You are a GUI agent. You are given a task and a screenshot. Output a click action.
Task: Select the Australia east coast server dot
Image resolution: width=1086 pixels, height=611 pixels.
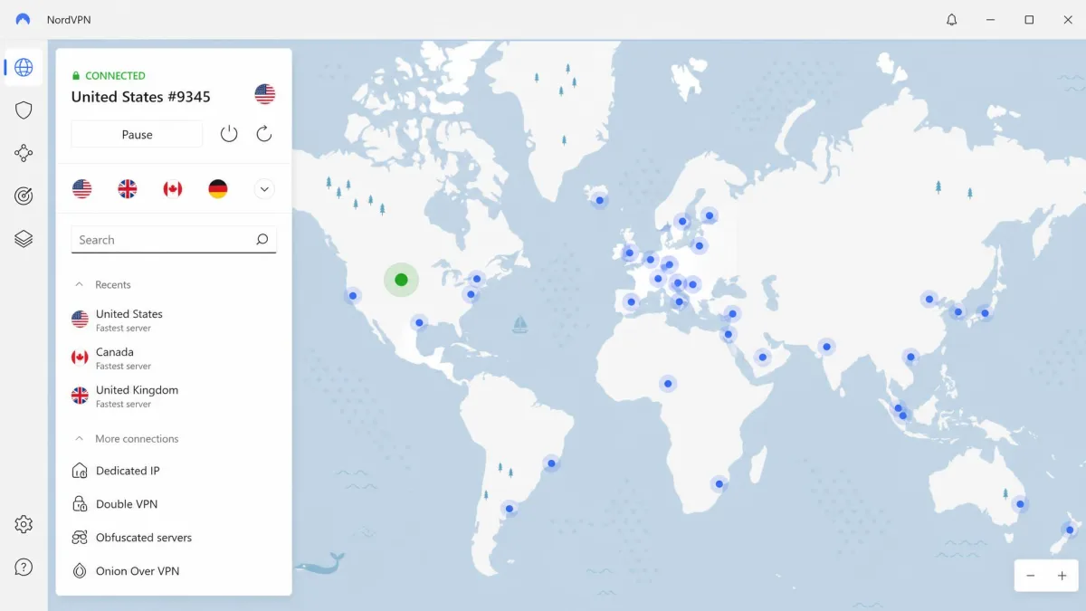click(1020, 503)
